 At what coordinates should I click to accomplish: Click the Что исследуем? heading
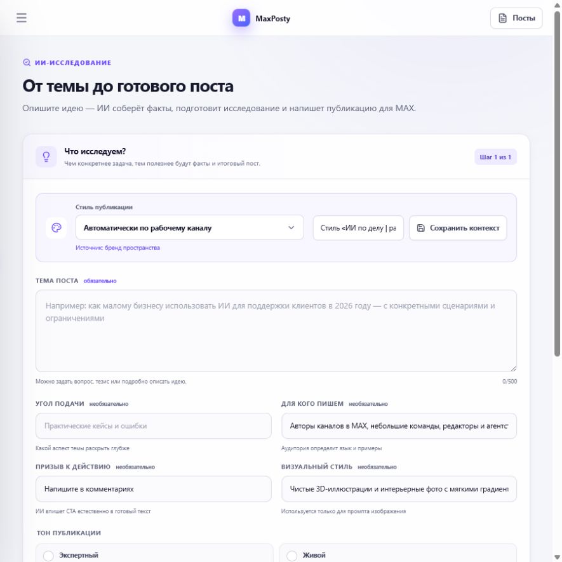pyautogui.click(x=95, y=151)
